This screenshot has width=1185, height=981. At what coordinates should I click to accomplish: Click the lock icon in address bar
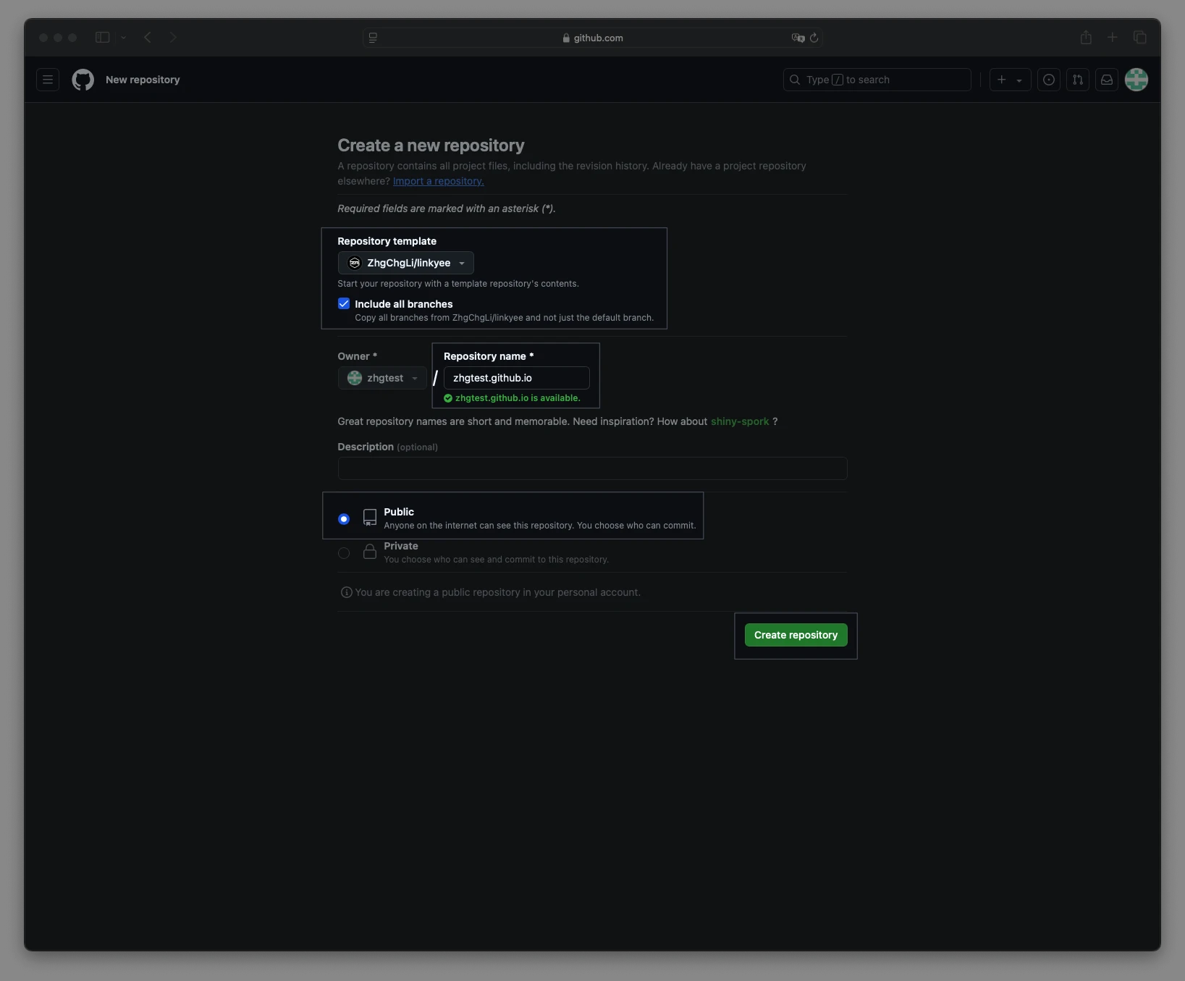click(x=566, y=38)
